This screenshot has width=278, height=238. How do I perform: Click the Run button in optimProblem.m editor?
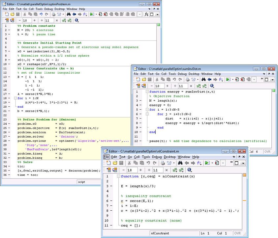pos(91,14)
